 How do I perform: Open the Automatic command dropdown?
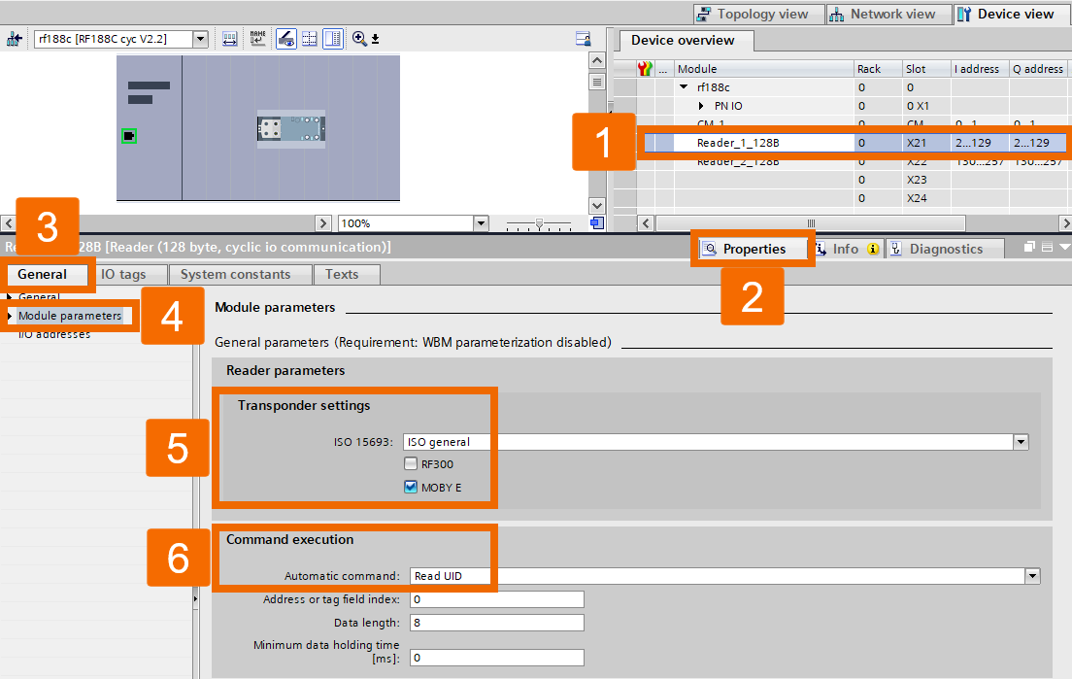[x=1032, y=576]
